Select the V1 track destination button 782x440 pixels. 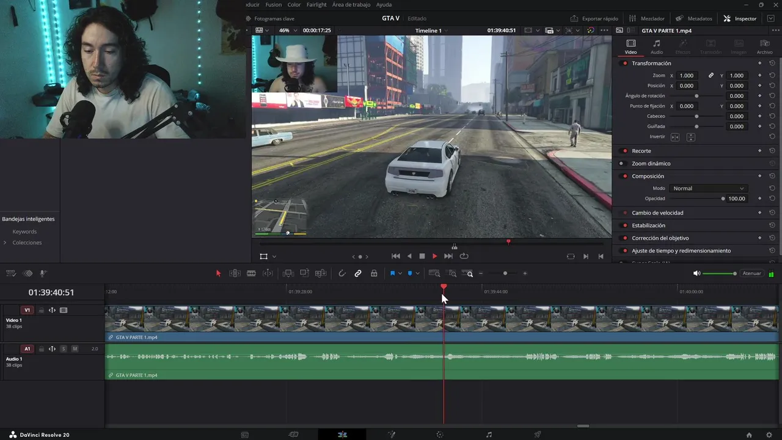27,310
